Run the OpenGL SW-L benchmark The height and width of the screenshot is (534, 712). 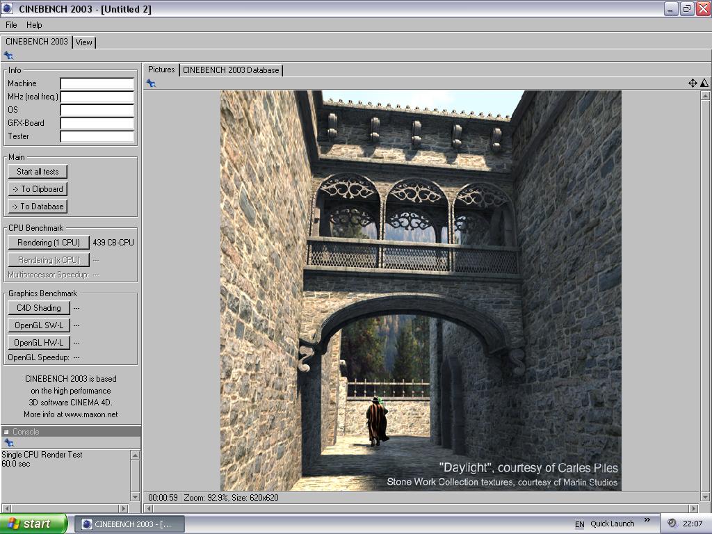tap(39, 325)
